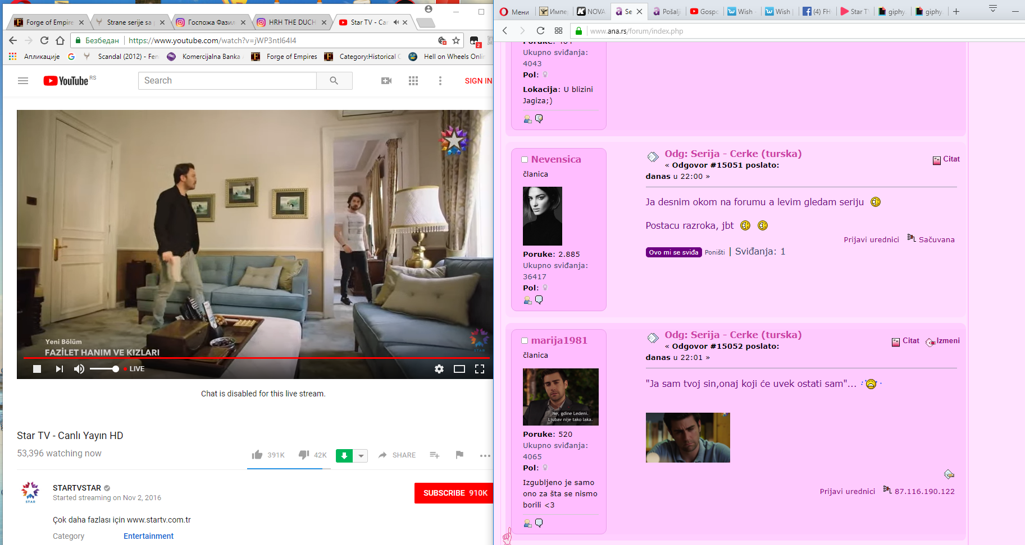Image resolution: width=1025 pixels, height=545 pixels.
Task: Click Prijavi urednici on Nevensica's post
Action: click(x=871, y=240)
